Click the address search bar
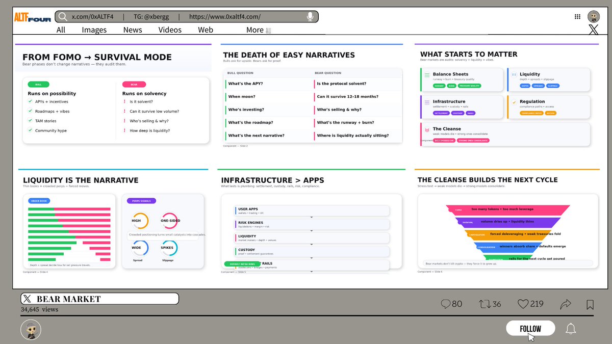The width and height of the screenshot is (612, 344). (186, 17)
